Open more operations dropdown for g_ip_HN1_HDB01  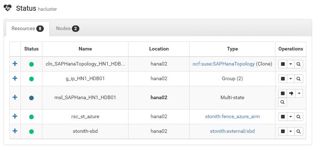click(291, 79)
